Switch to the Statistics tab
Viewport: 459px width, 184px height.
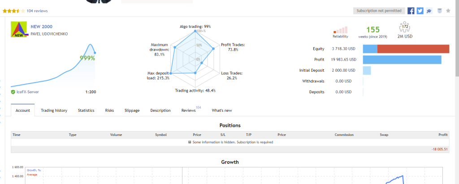point(86,110)
